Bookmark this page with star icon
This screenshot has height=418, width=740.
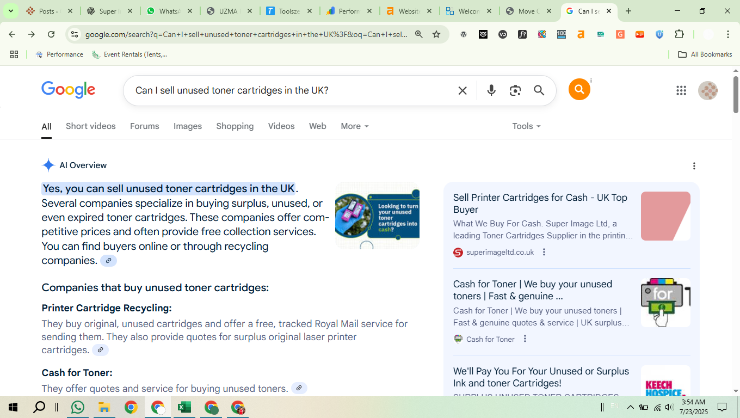coord(436,34)
